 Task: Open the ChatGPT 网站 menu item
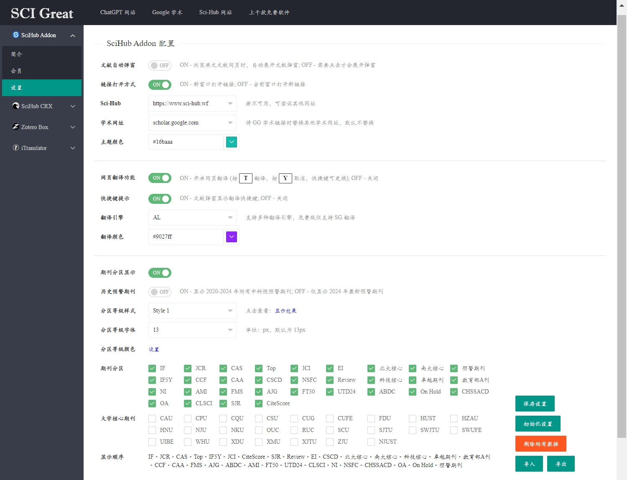click(118, 13)
